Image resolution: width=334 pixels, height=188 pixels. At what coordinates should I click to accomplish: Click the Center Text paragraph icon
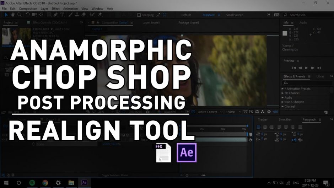tap(265, 127)
